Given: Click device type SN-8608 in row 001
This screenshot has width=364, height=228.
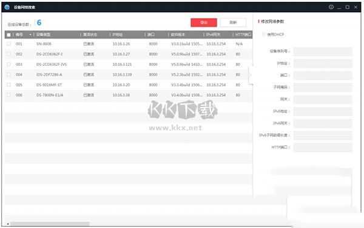Looking at the screenshot, I should tap(44, 44).
